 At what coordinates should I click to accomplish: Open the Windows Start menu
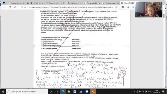coord(3,92)
